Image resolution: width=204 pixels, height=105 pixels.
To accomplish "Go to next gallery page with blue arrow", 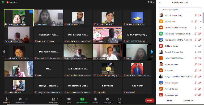I will pyautogui.click(x=152, y=52).
